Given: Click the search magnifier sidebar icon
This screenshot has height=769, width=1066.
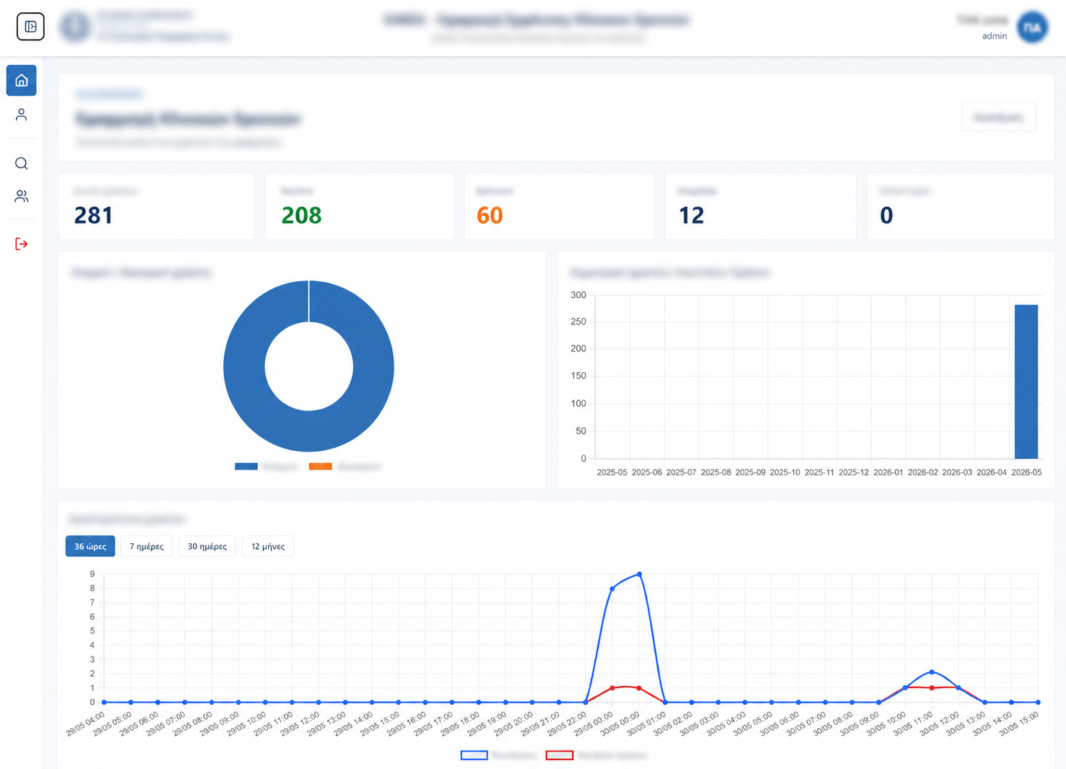Looking at the screenshot, I should (22, 164).
